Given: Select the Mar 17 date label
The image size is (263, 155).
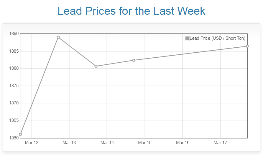Looking at the screenshot, I should pos(220,143).
